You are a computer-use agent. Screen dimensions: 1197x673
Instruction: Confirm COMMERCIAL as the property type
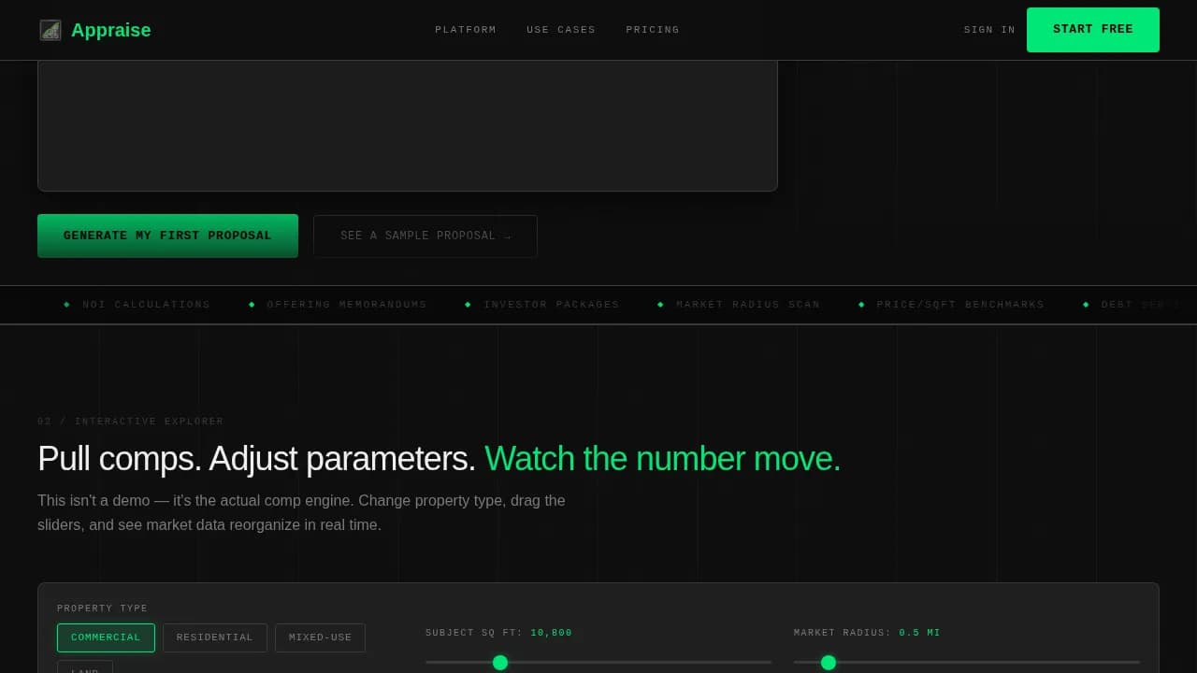[x=106, y=637]
